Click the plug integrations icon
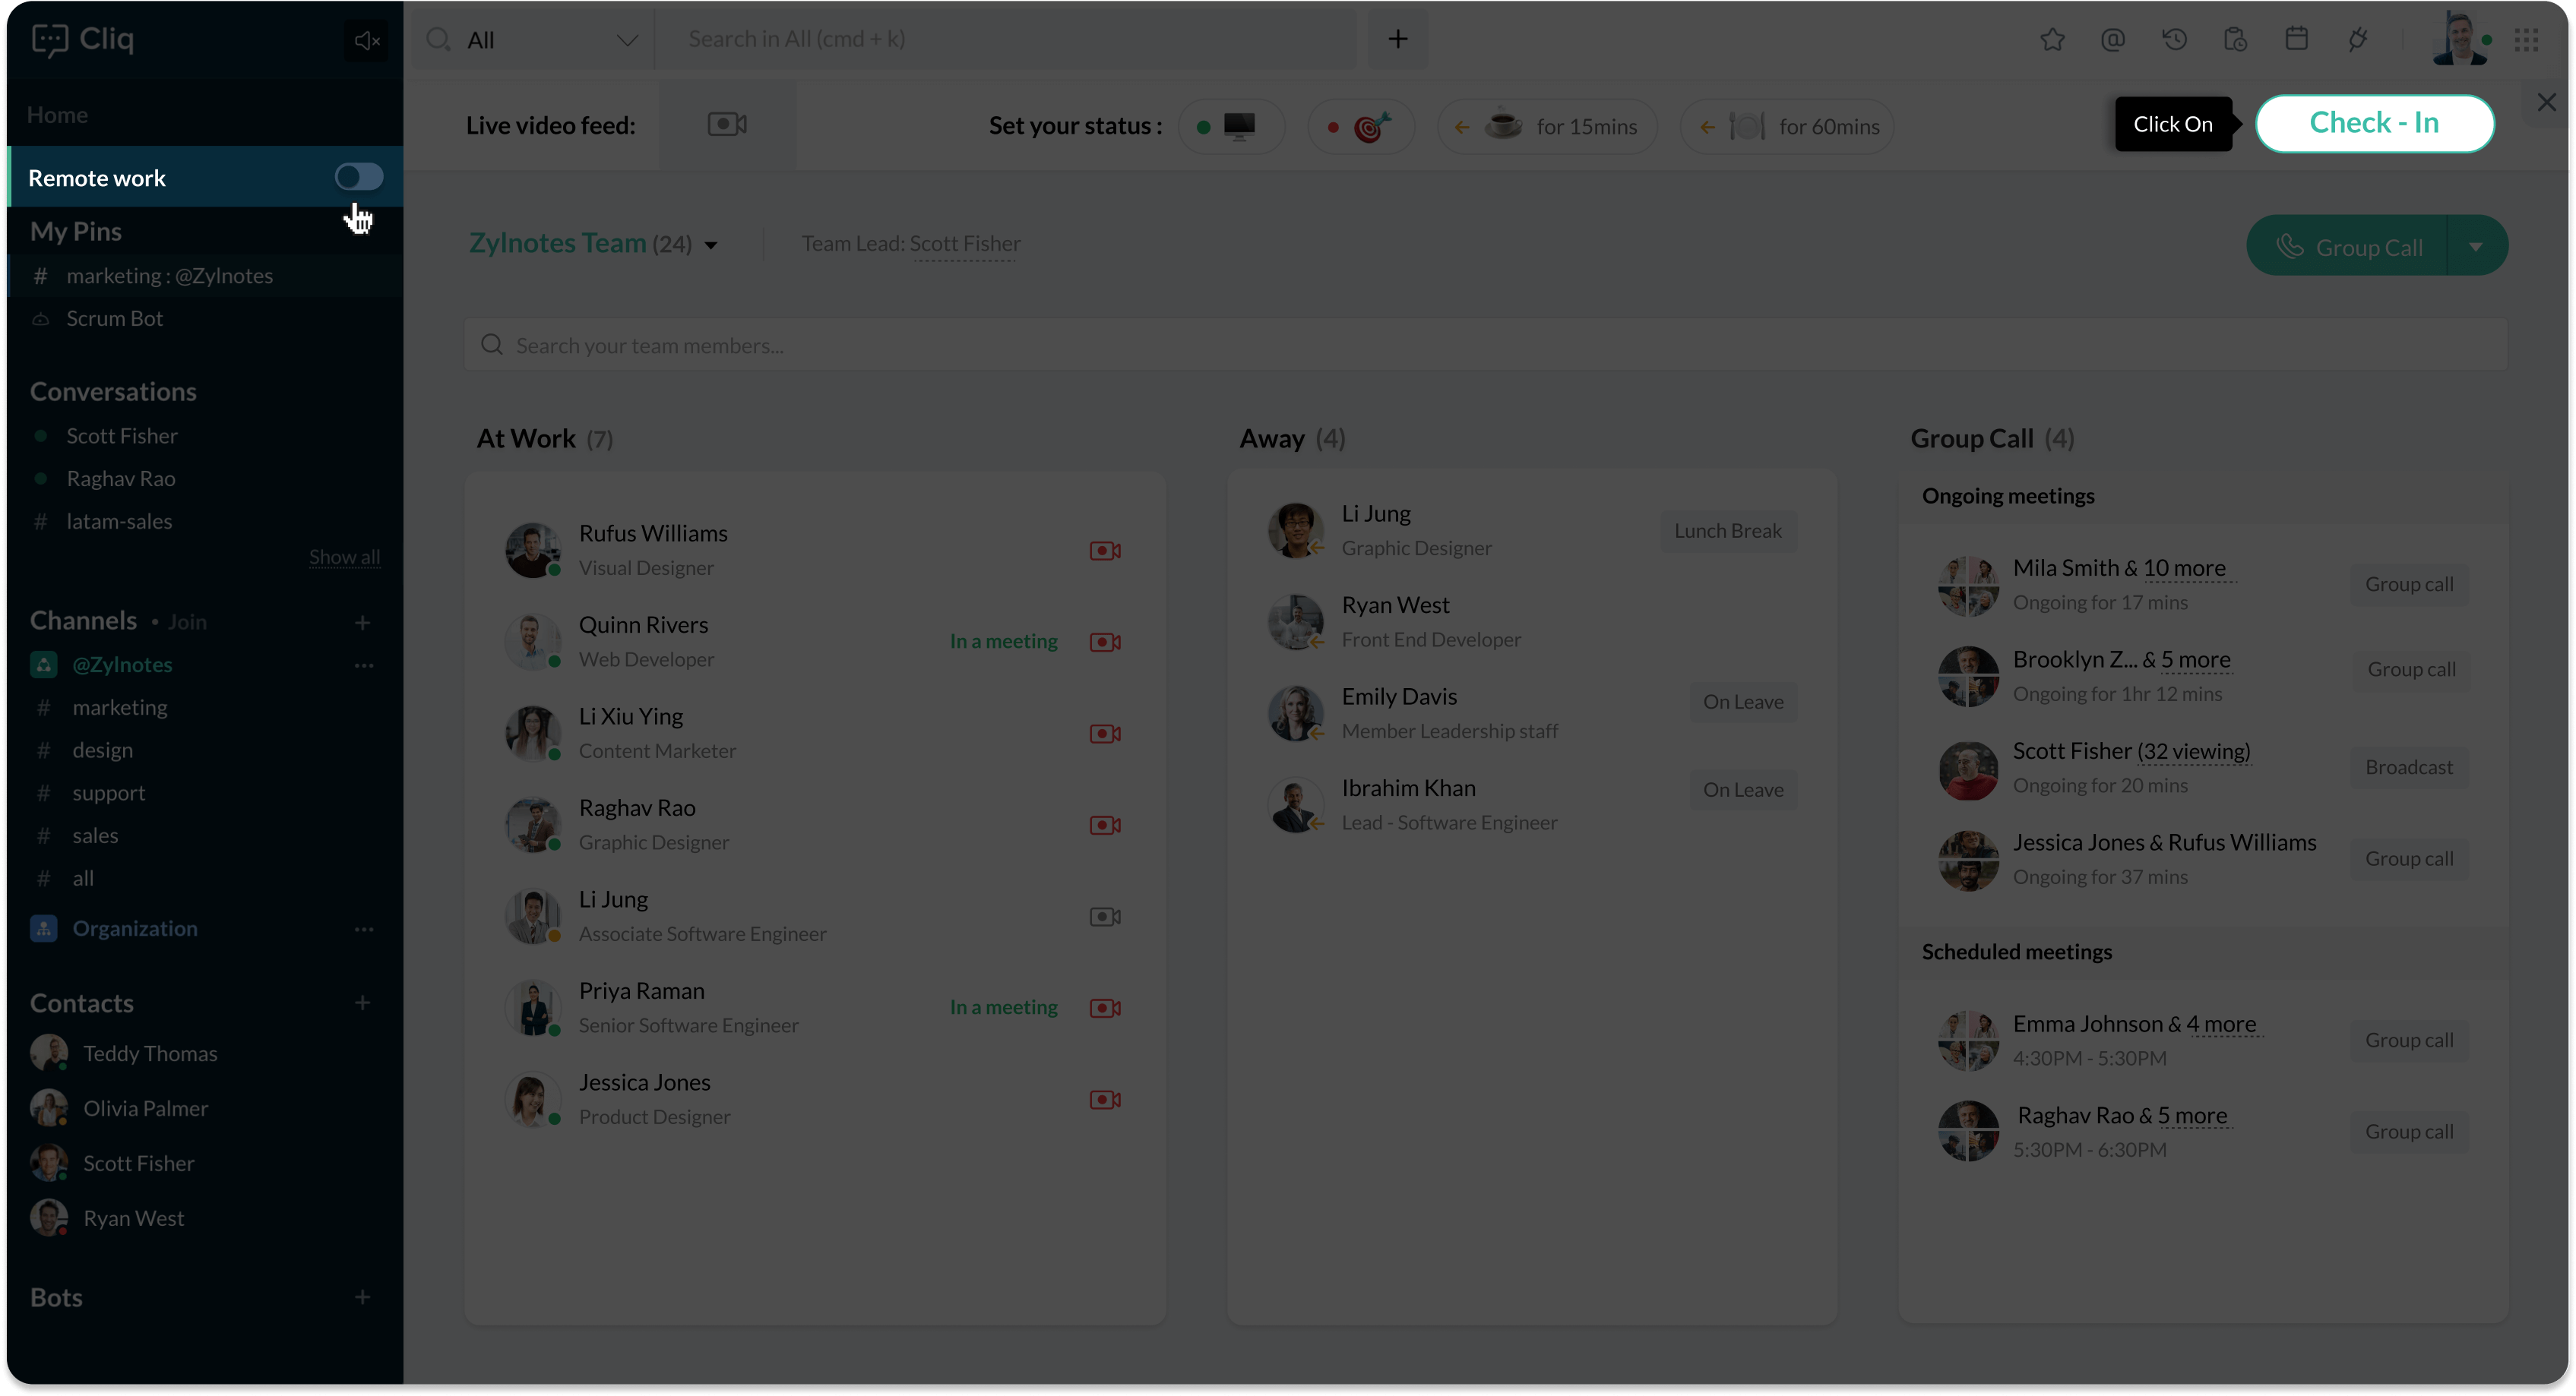This screenshot has height=1396, width=2576. click(x=2358, y=40)
